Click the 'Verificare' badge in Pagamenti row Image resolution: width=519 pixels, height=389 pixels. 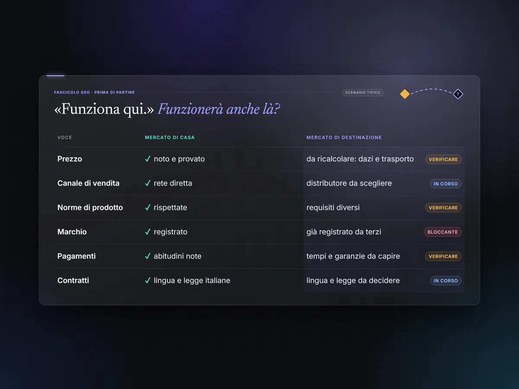pyautogui.click(x=443, y=256)
